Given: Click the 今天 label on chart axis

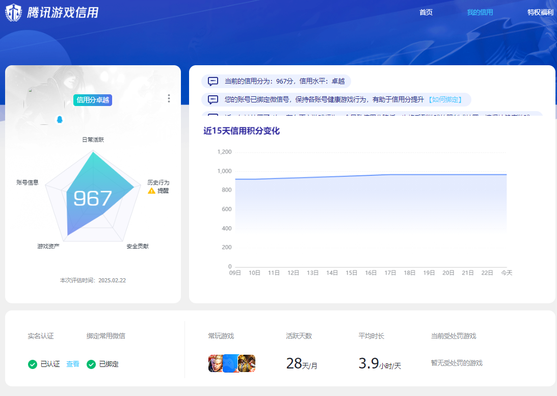Looking at the screenshot, I should point(507,273).
